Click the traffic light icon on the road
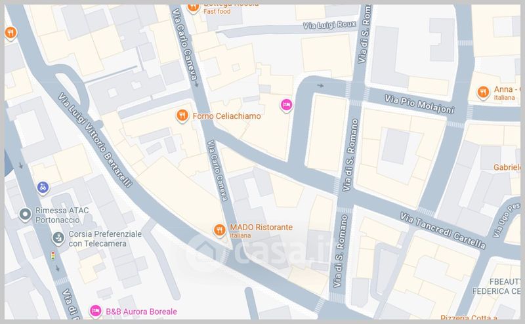Image resolution: width=525 pixels, height=324 pixels. (52, 256)
